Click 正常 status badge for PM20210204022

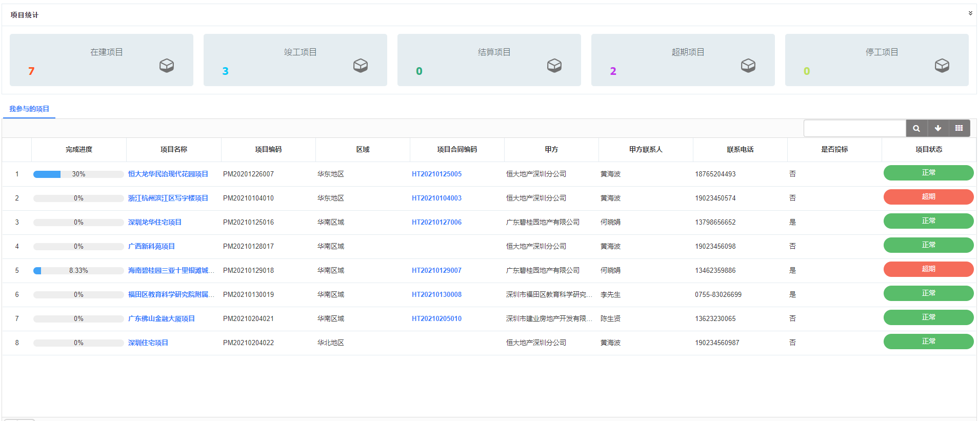pos(928,342)
